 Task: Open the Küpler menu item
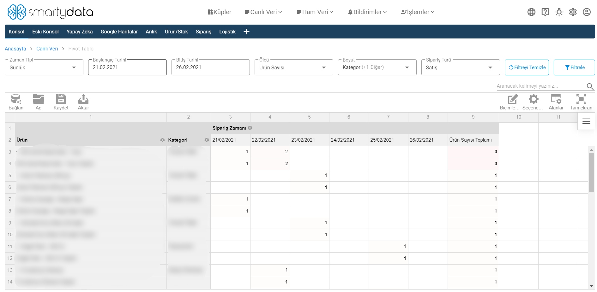[x=220, y=12]
